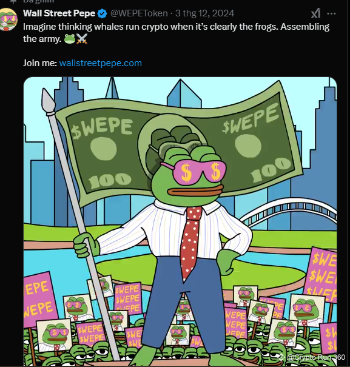Click the crossed swords emoji
Viewport: 350px width, 367px height.
coord(82,39)
